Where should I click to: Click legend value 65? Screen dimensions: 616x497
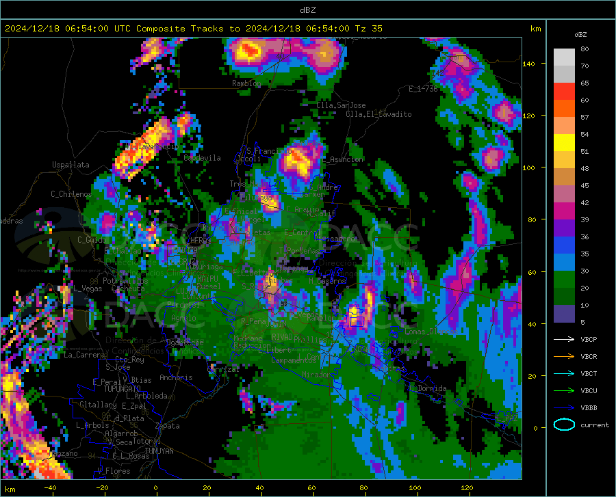(585, 83)
